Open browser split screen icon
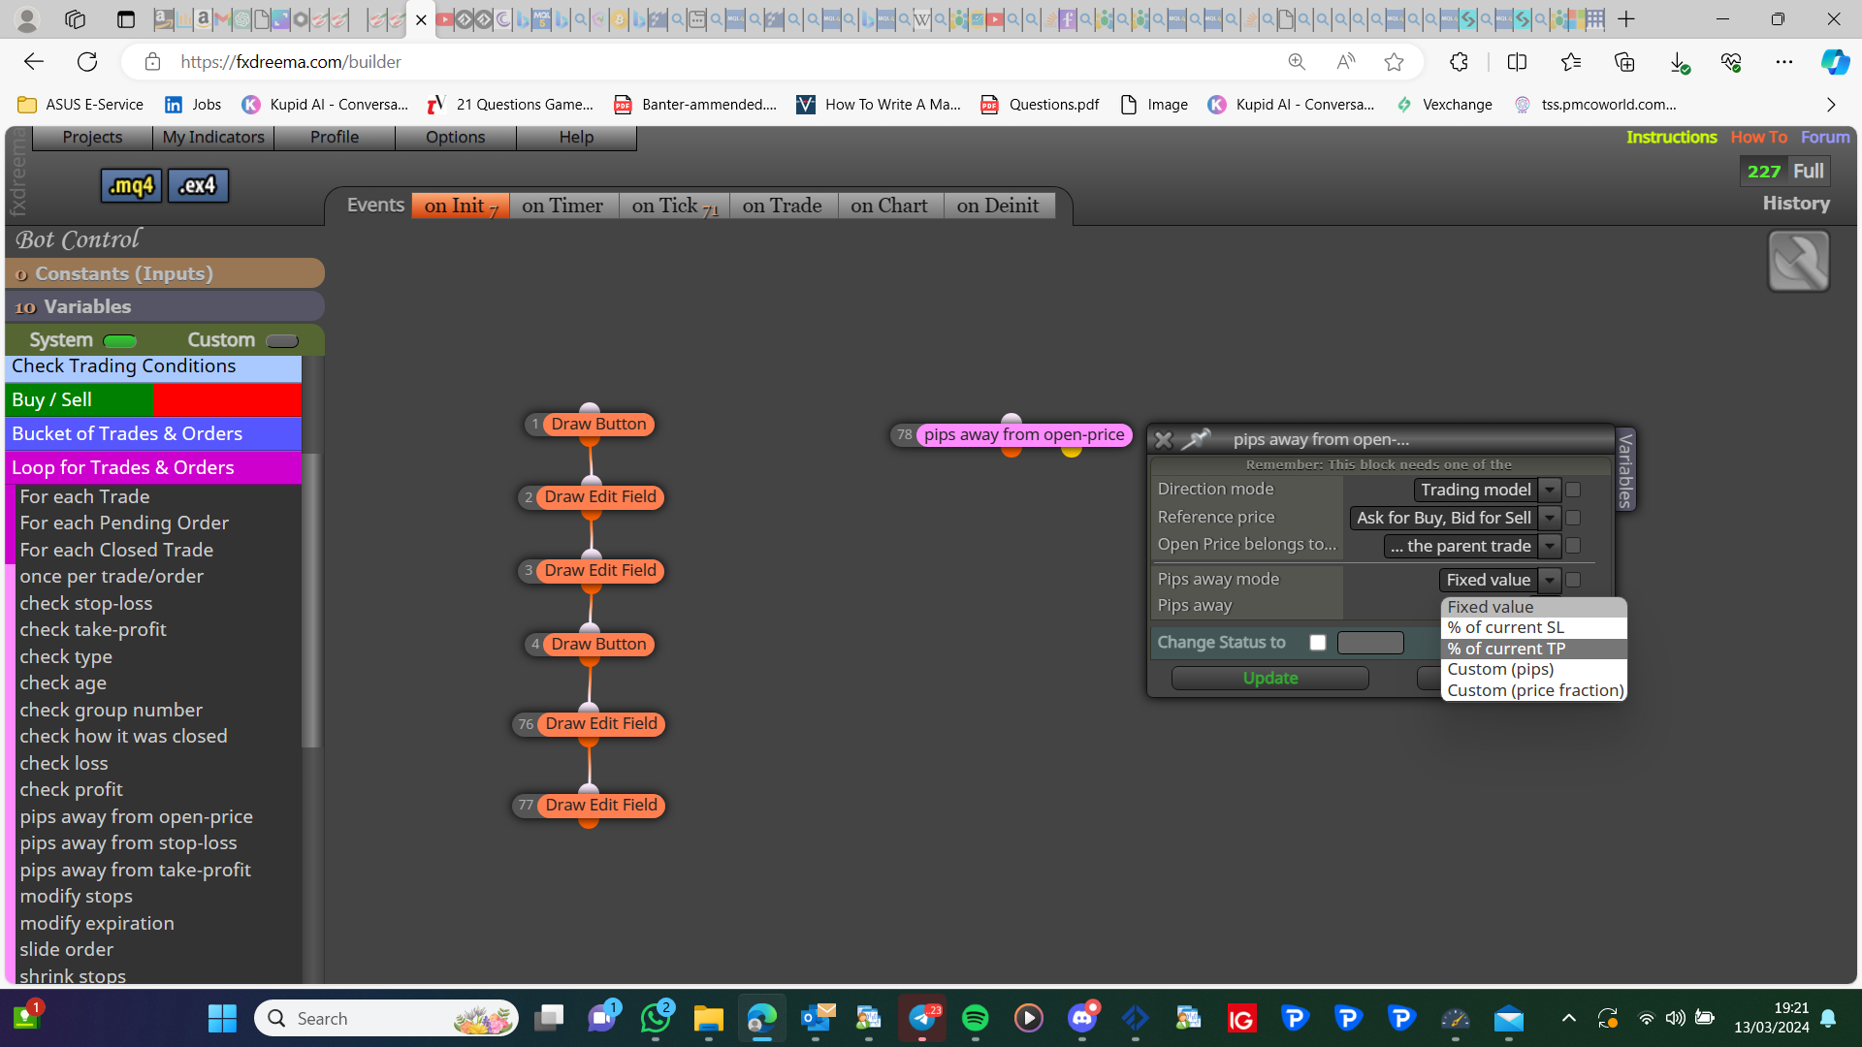The height and width of the screenshot is (1047, 1862). pos(1517,62)
